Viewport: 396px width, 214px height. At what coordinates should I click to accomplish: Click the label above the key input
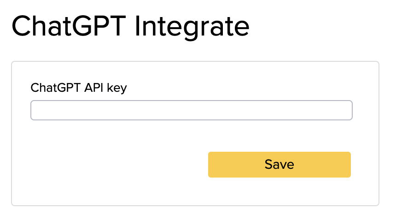(78, 88)
